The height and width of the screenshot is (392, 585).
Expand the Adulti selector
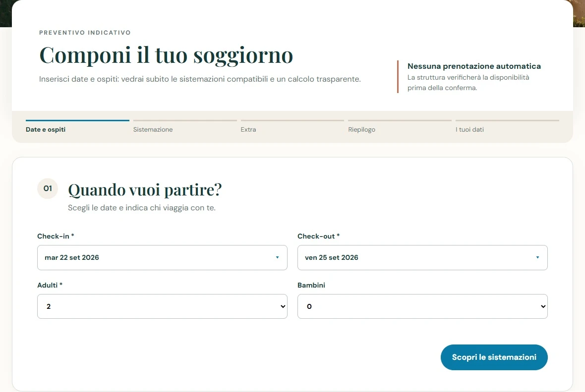162,306
